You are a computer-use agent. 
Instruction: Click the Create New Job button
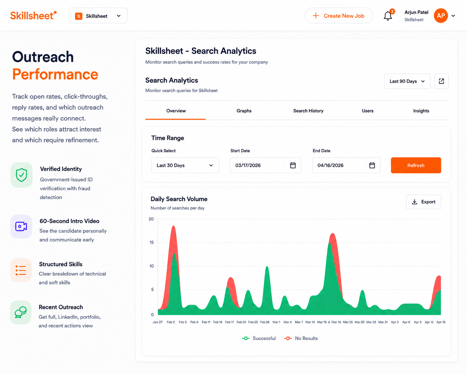(339, 16)
